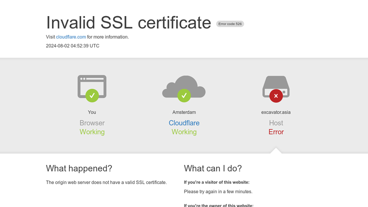Click the Amsterdam location label
Viewport: 368px width, 207px height.
[184, 112]
